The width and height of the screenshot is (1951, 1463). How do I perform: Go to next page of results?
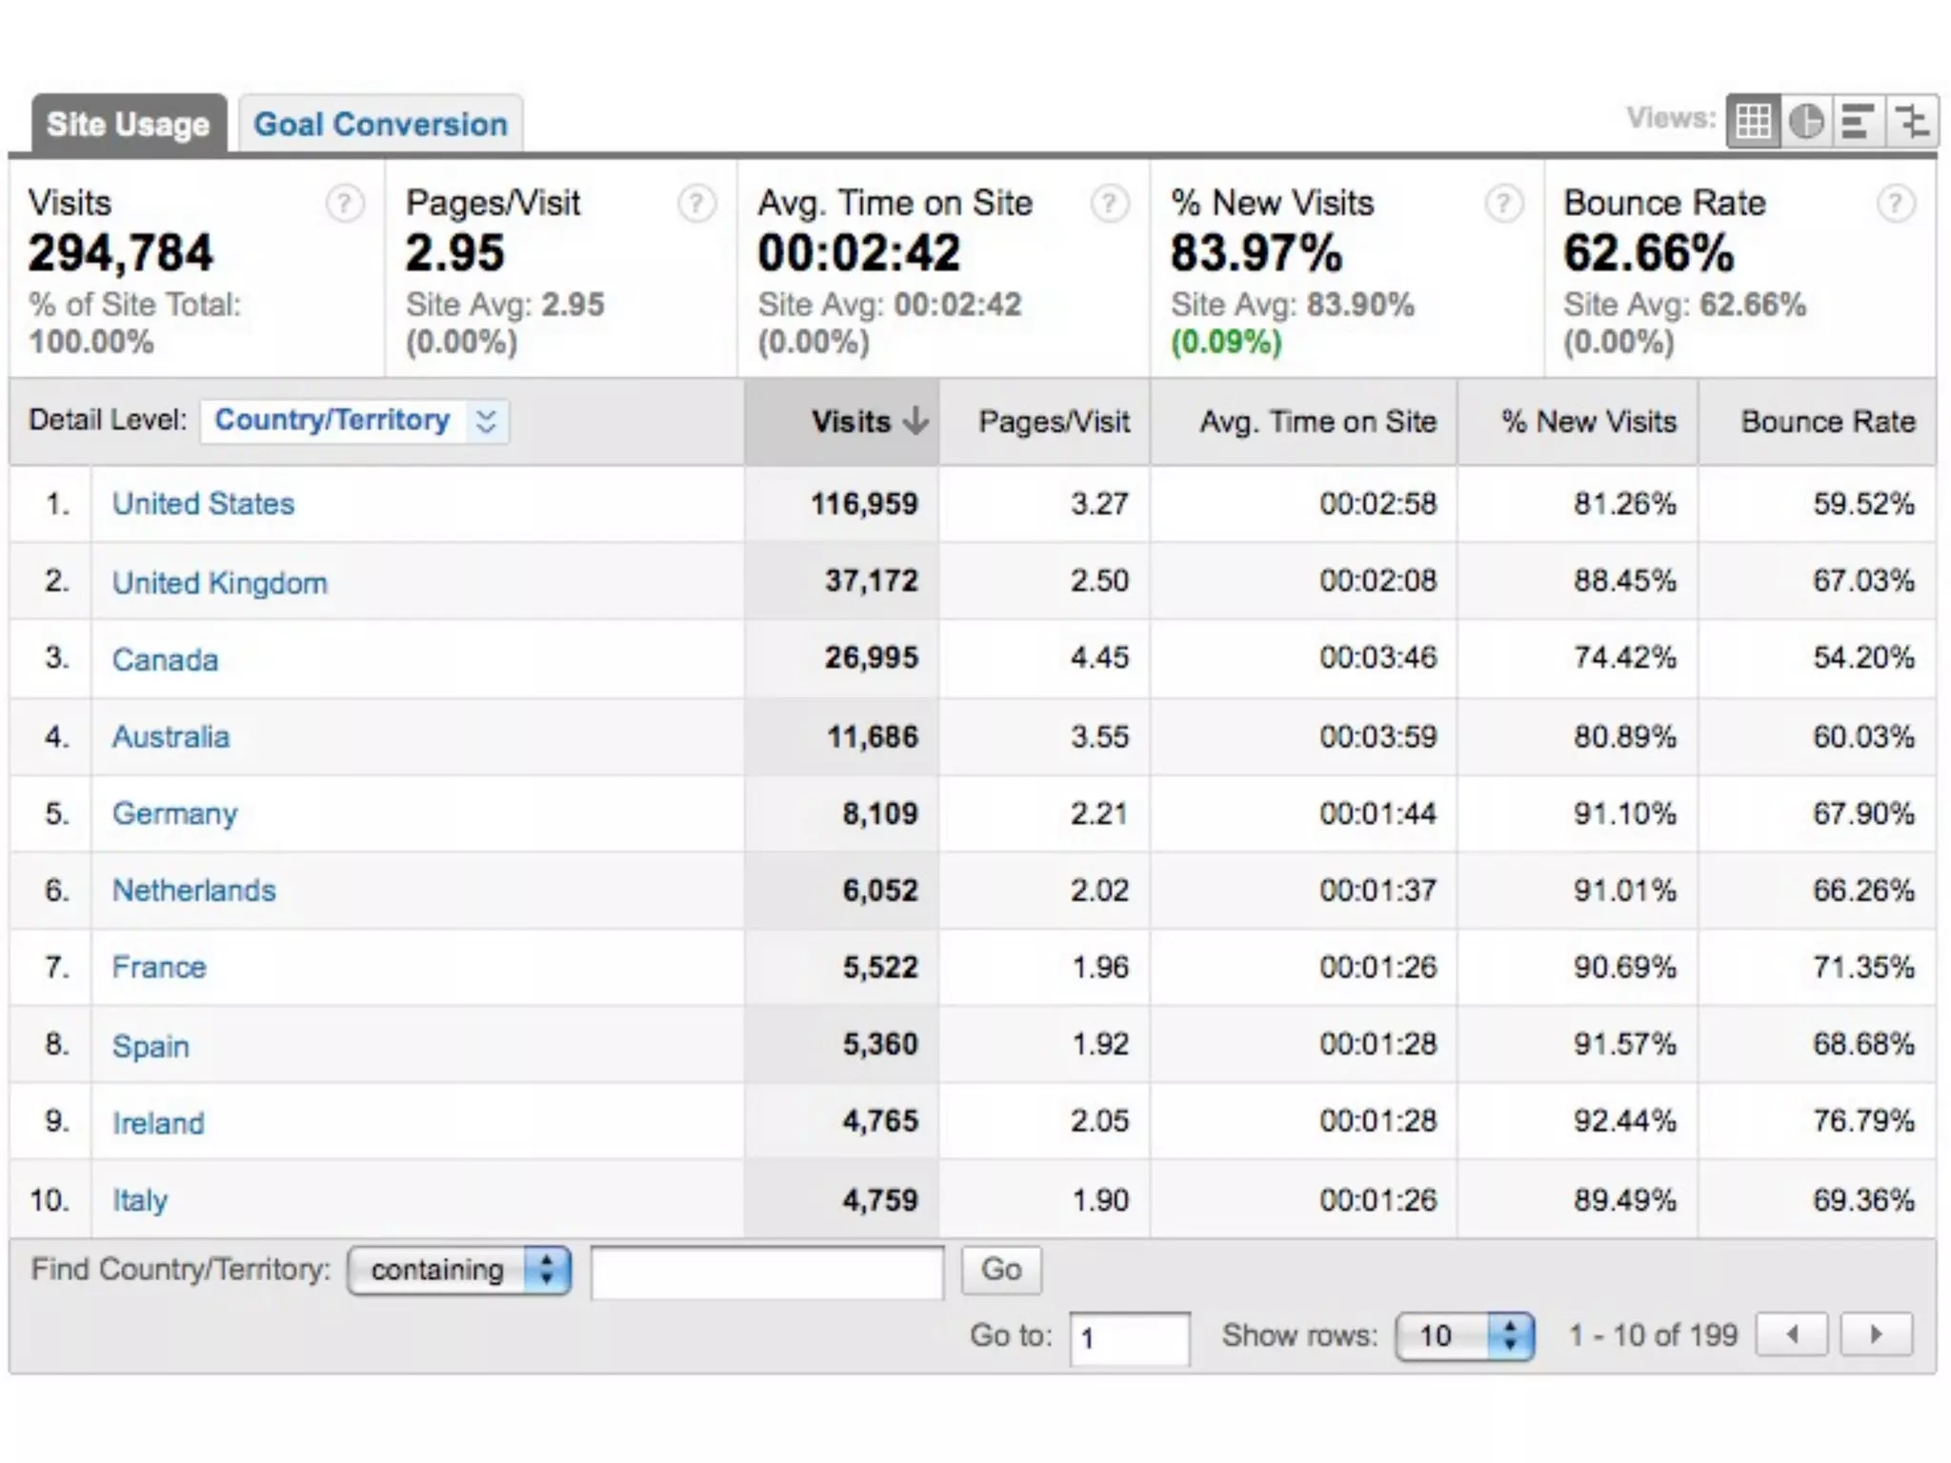click(x=1876, y=1334)
